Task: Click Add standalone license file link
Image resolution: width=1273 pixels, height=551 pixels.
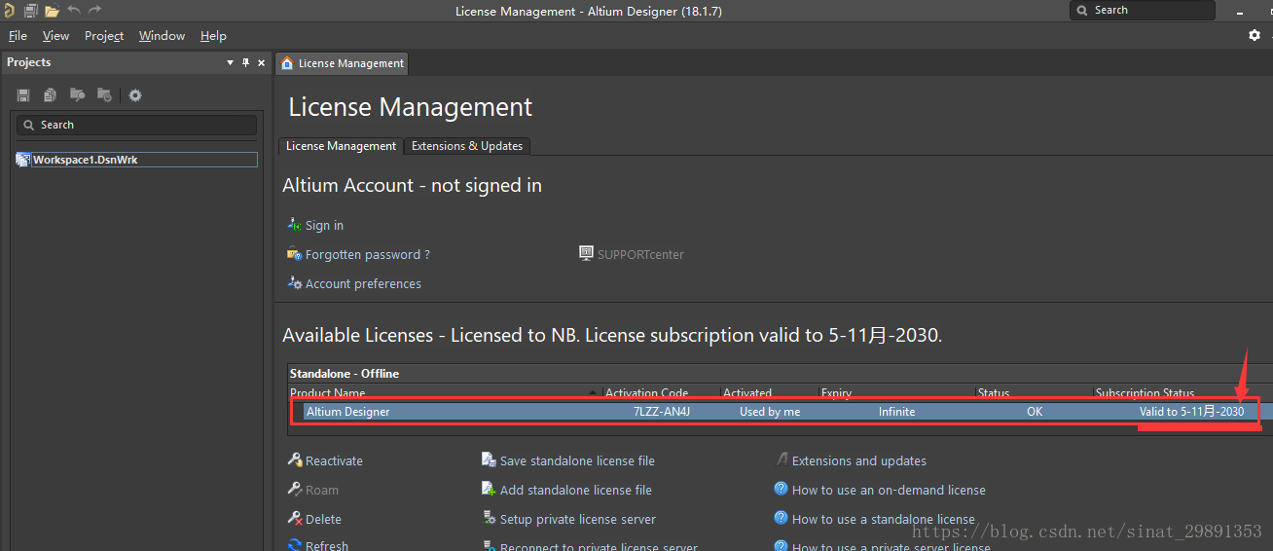Action: pyautogui.click(x=576, y=491)
